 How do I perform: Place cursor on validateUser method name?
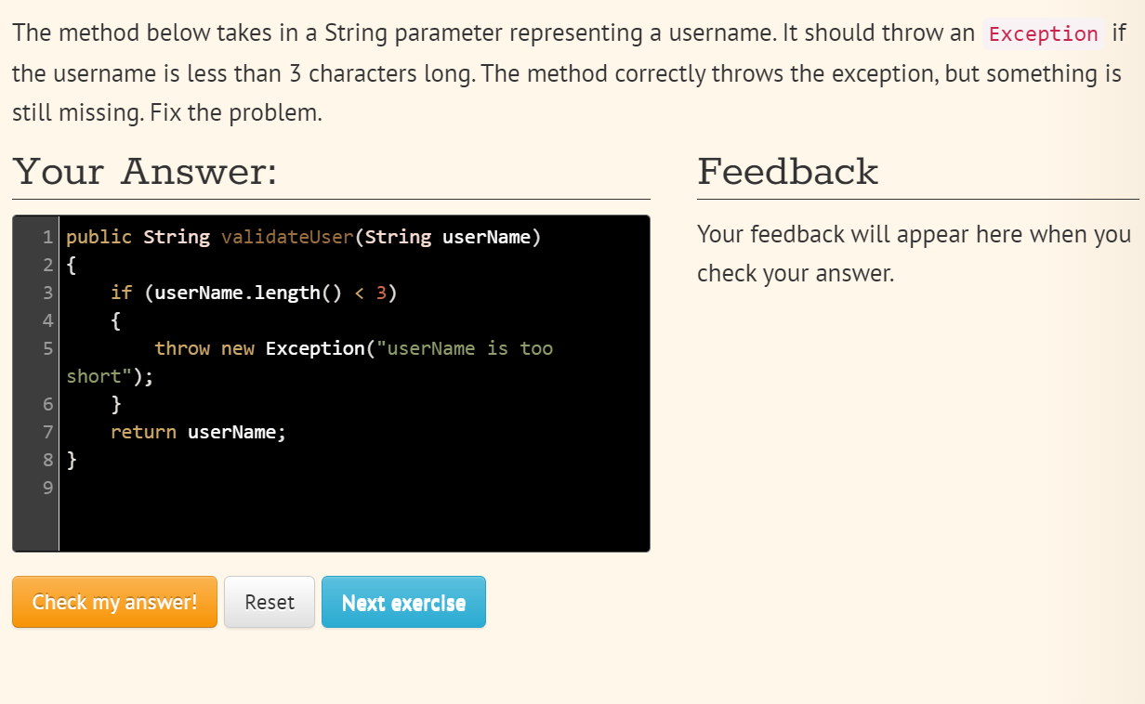(287, 237)
